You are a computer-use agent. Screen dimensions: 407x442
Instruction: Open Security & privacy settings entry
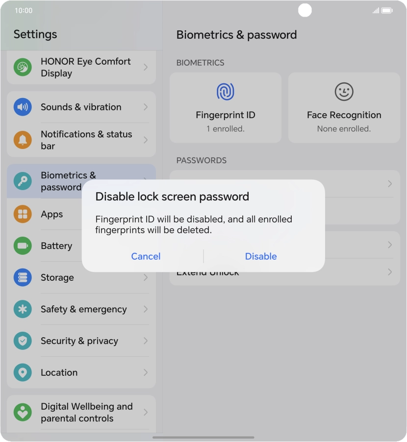pyautogui.click(x=79, y=341)
